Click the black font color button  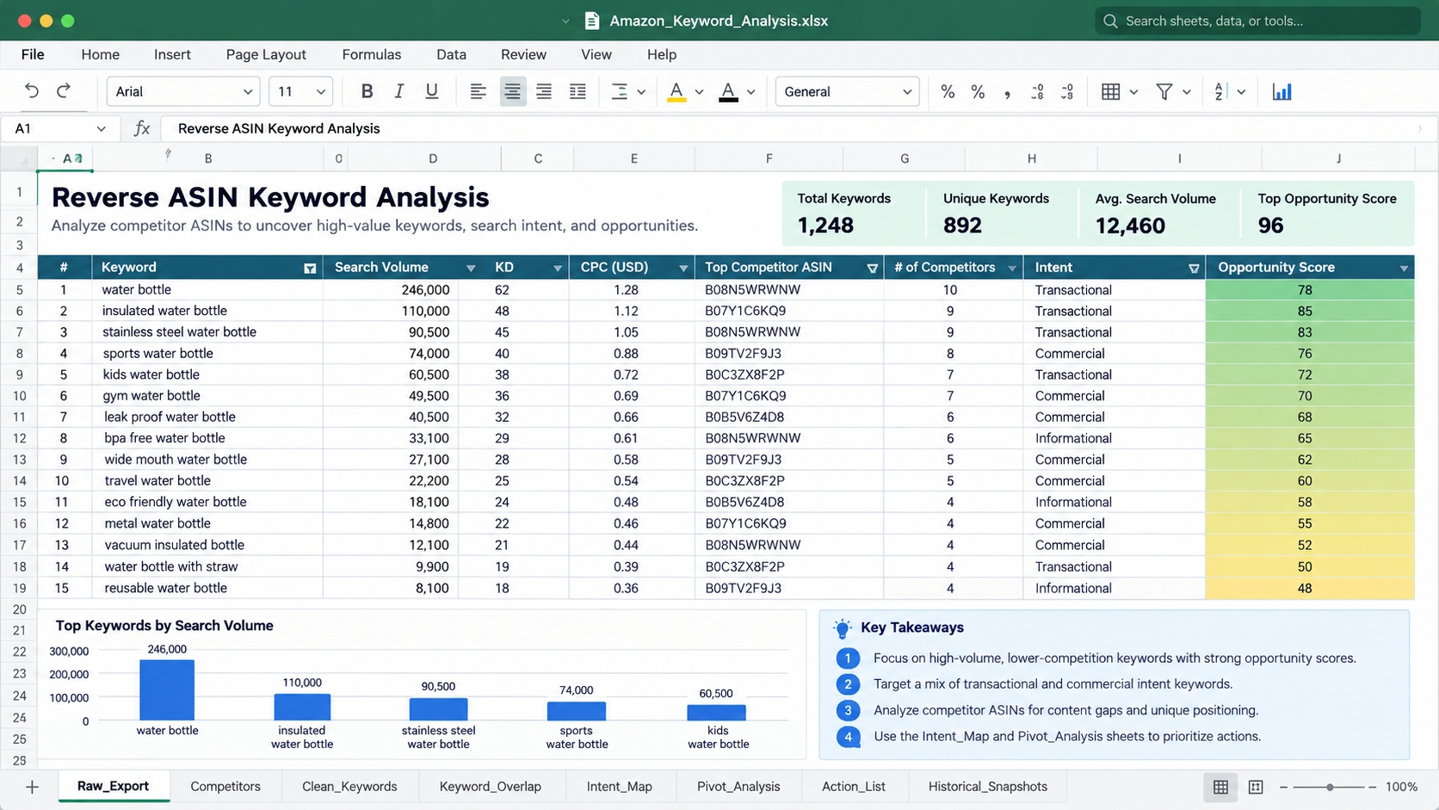(728, 91)
